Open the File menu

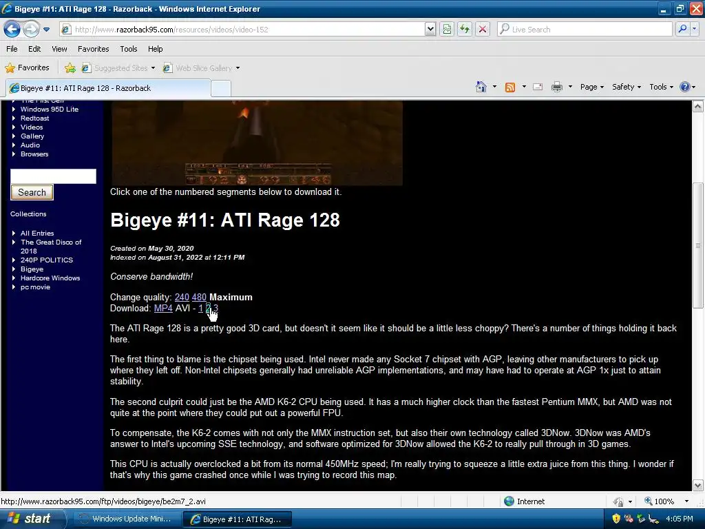click(x=12, y=49)
